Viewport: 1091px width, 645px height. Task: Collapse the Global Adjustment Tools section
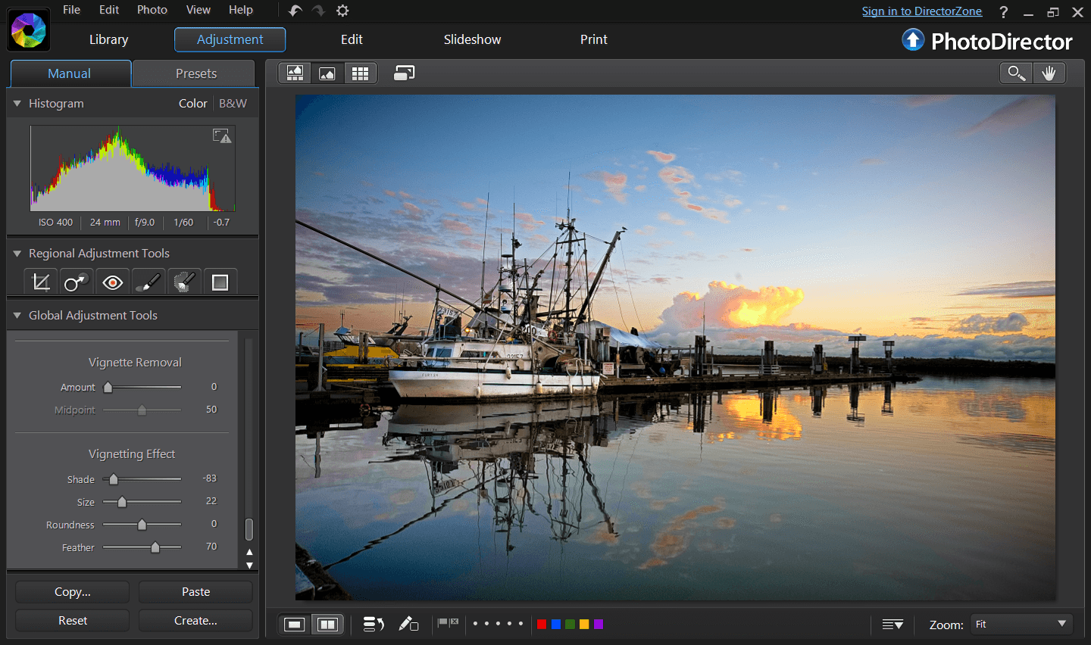(17, 316)
